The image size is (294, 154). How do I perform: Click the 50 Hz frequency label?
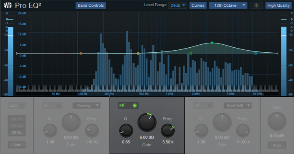pos(56,94)
